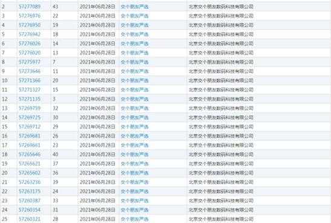Screen dimensions: 331x223
Task: Open registration number 57276950 link
Action: 30,25
